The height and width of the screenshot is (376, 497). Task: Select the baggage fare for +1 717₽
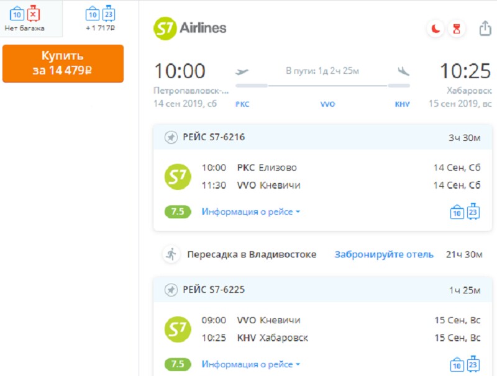point(101,18)
